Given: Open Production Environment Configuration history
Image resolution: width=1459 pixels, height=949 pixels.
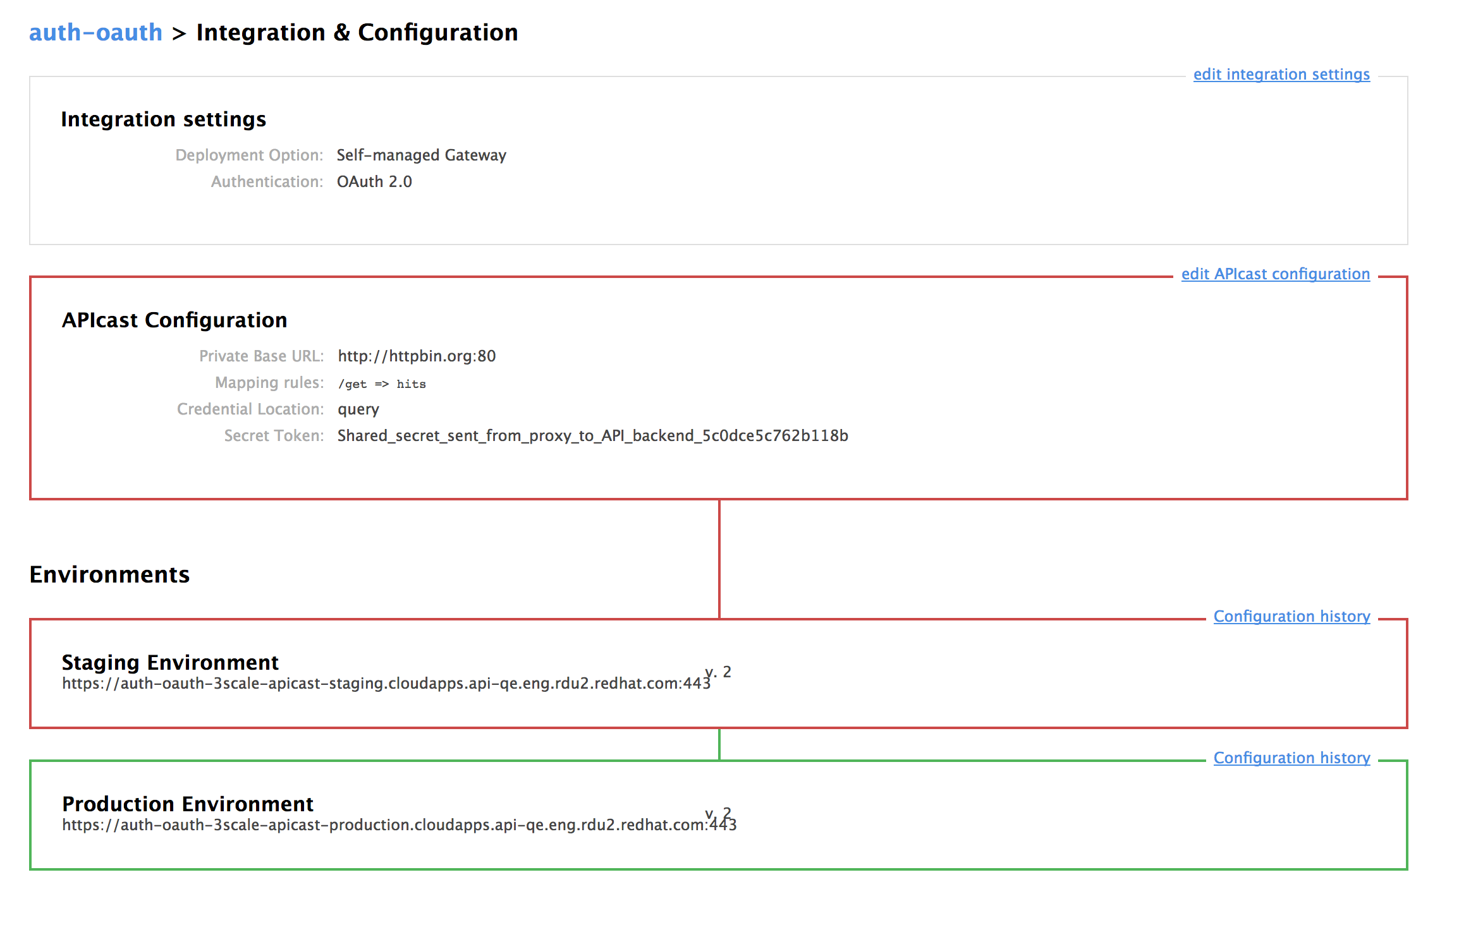Looking at the screenshot, I should [x=1291, y=758].
